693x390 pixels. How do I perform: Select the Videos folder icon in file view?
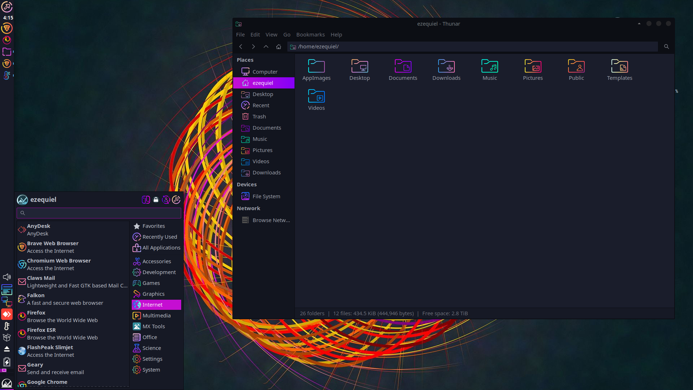click(316, 100)
